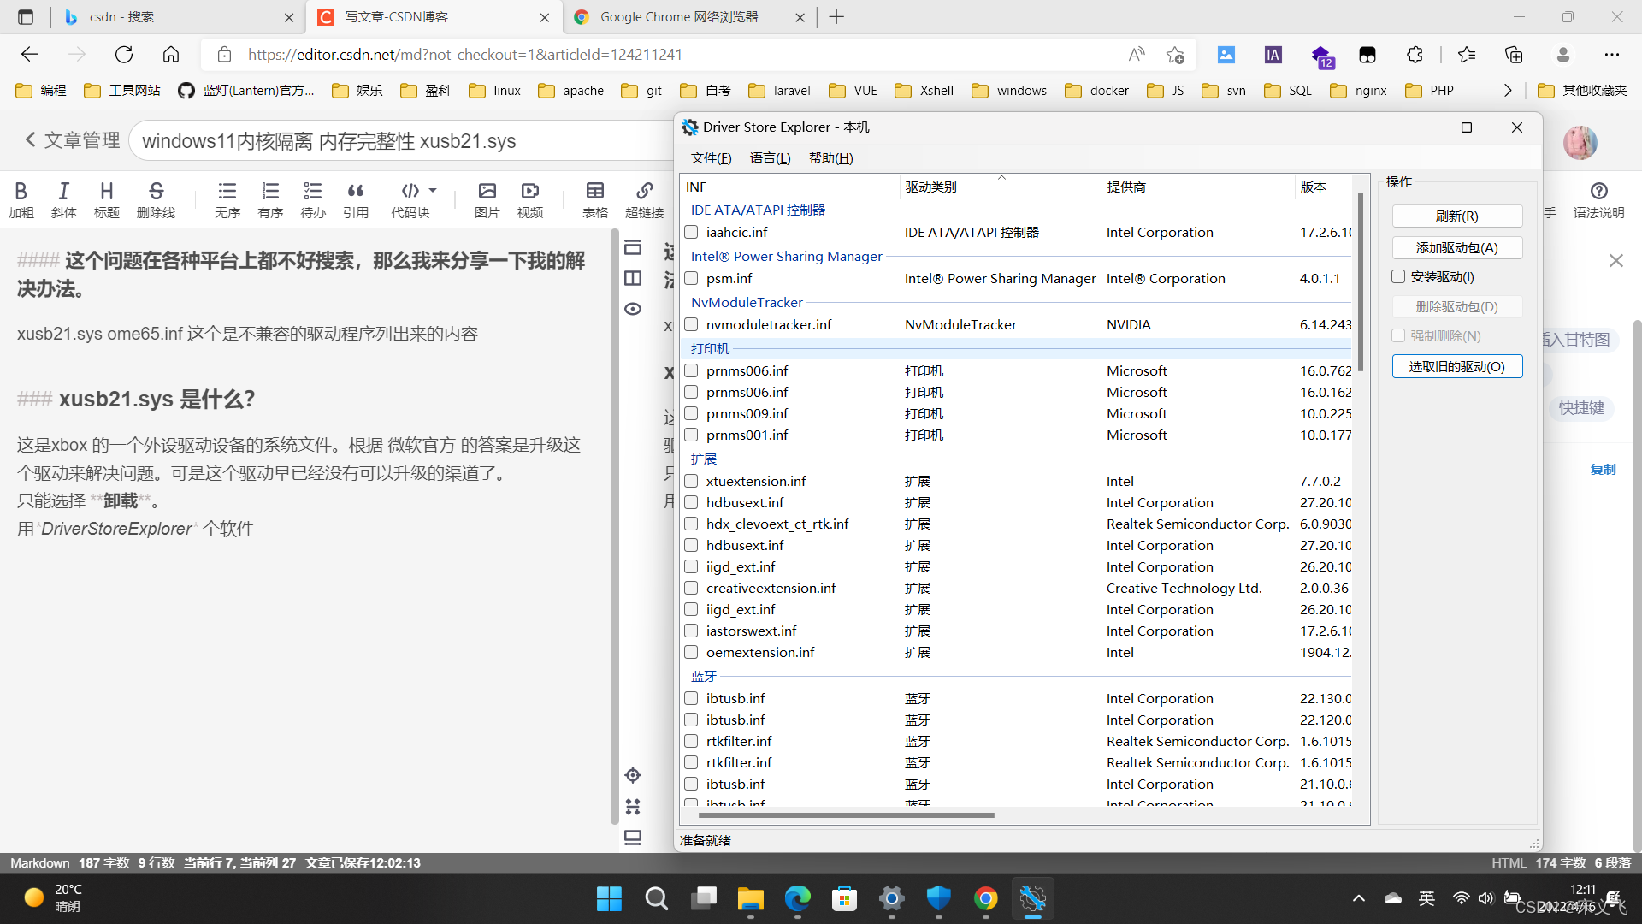The height and width of the screenshot is (924, 1642).
Task: Enable the 安装驱动(I) checkbox
Action: click(1398, 276)
